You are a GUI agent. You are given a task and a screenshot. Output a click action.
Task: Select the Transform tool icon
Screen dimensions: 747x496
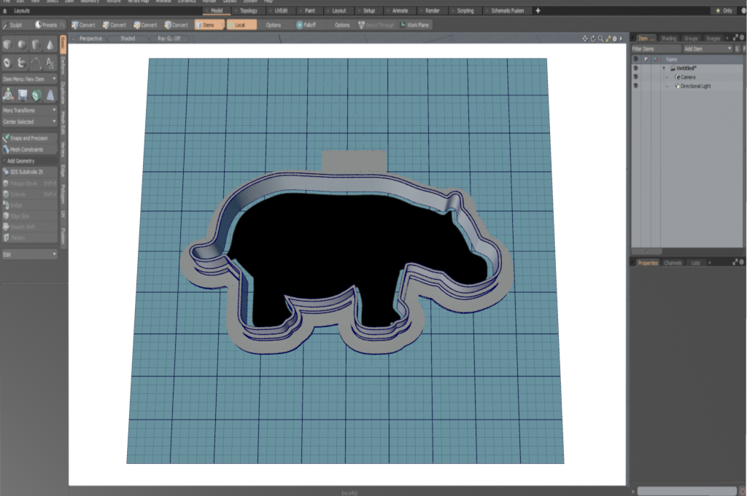click(x=7, y=94)
